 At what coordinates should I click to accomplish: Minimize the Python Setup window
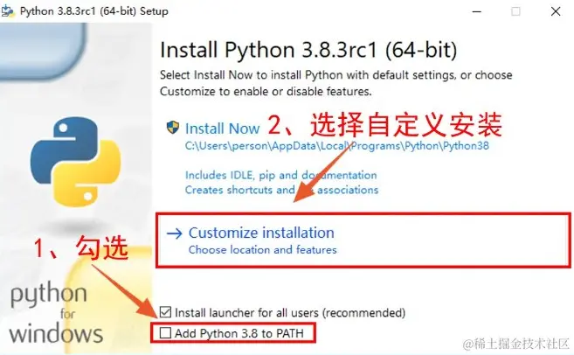coord(477,11)
